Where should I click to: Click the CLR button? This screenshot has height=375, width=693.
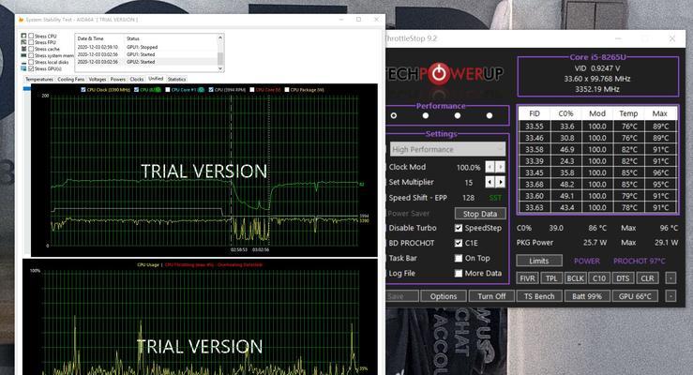647,278
